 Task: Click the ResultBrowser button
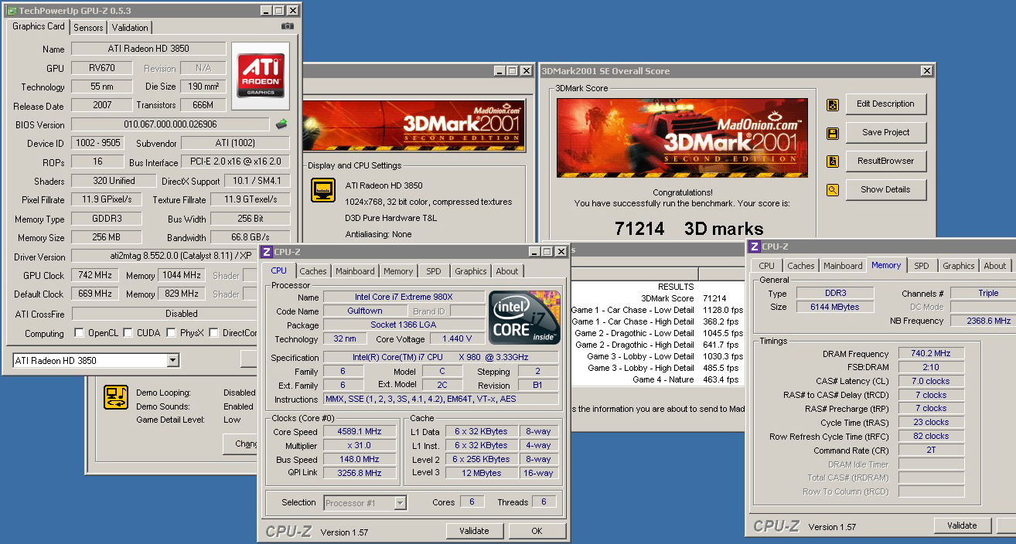tap(885, 161)
